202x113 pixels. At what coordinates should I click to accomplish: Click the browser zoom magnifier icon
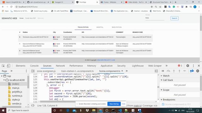tap(156, 7)
